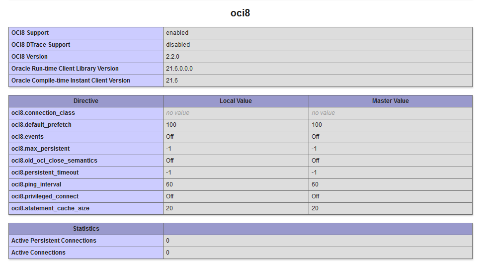Click local 'Off' of oci8.old_oci_close_semantics

click(169, 161)
